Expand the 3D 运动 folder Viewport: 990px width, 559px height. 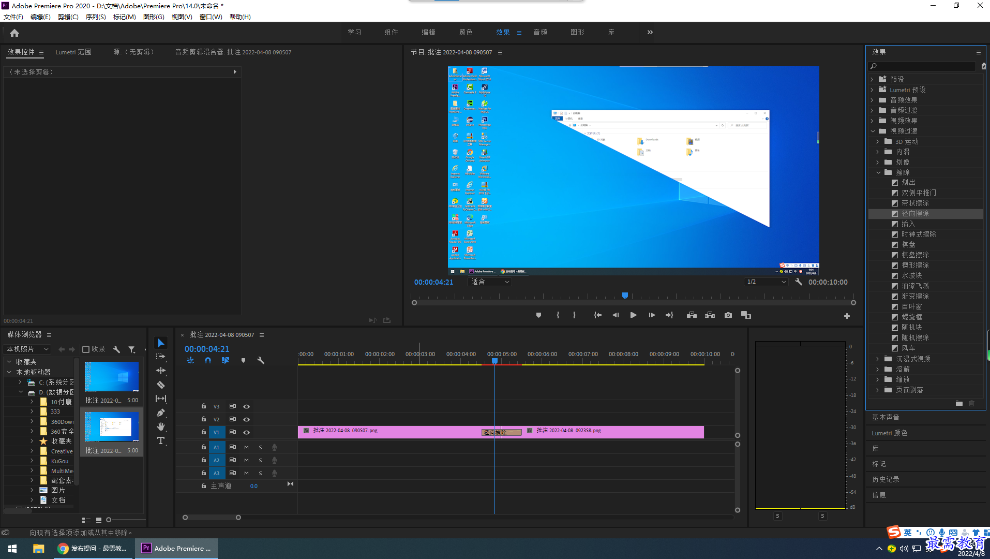point(878,141)
